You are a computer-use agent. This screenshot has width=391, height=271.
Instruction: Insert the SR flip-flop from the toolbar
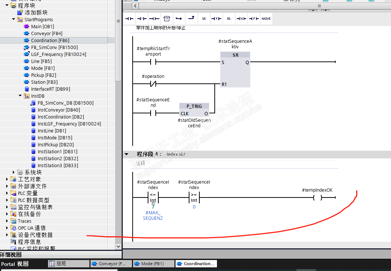(204, 19)
